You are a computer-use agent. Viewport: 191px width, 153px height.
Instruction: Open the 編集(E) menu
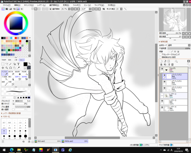[x=17, y=5]
